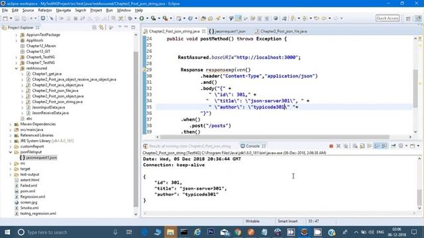
Task: Toggle Show Console on Standard Out Changes
Action: coord(377,146)
